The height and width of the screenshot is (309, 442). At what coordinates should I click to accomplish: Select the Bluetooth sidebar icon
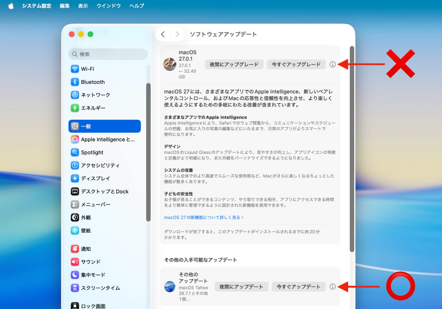(75, 82)
